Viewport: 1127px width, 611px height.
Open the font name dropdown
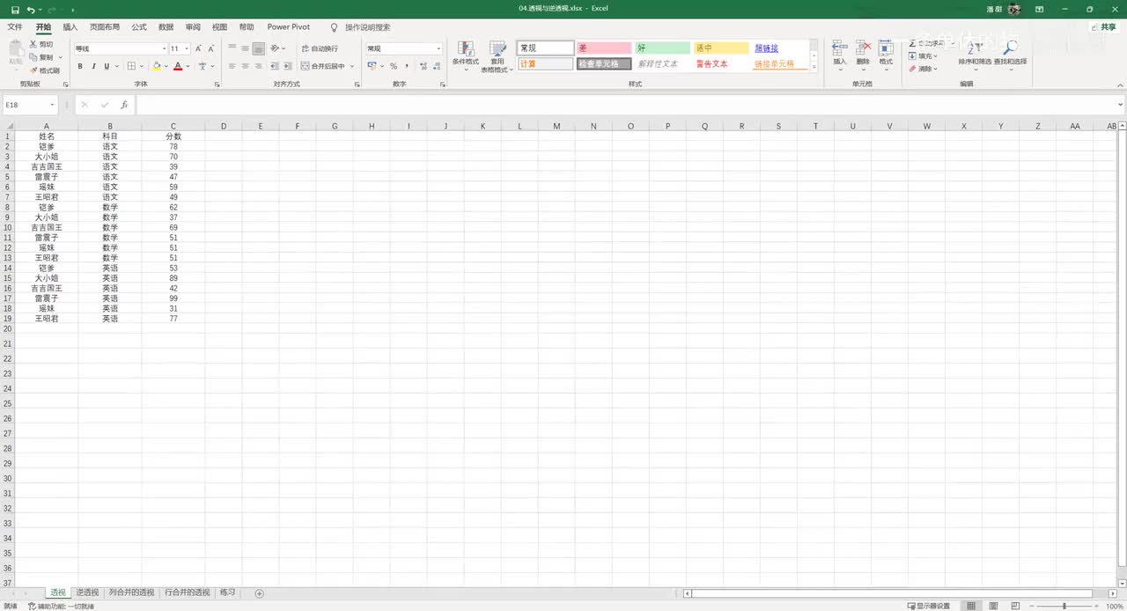click(x=164, y=48)
